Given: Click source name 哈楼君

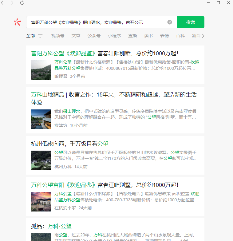Looking at the screenshot, I should 61,76.
